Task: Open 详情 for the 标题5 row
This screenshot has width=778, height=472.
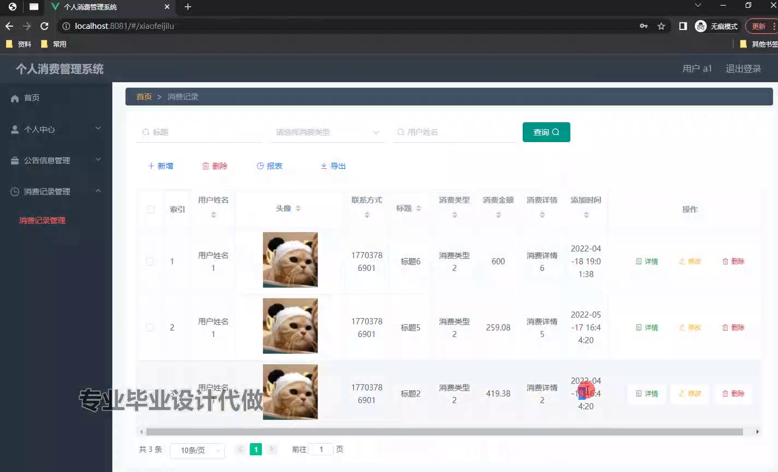Action: (x=647, y=328)
